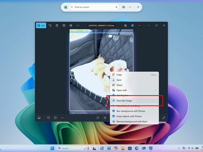Open the Windows Start menu
Screen dimensions: 203x152
52,148
